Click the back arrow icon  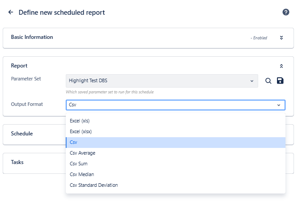coord(11,13)
